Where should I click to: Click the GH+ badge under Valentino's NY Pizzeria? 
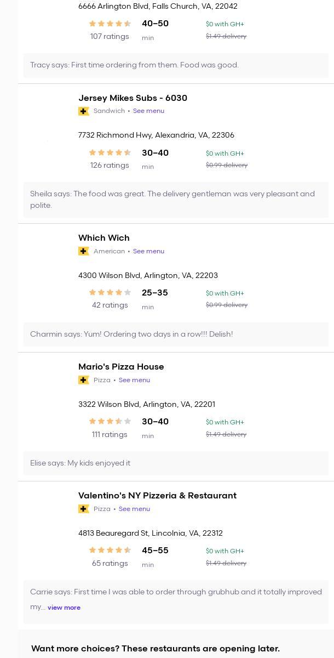point(84,509)
